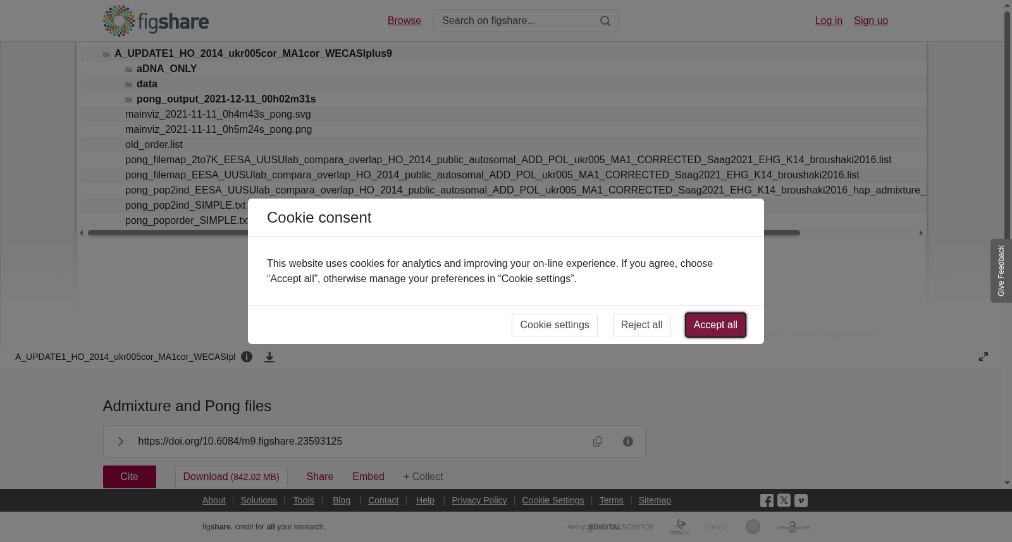1012x542 pixels.
Task: Open the data folder row
Action: point(147,84)
